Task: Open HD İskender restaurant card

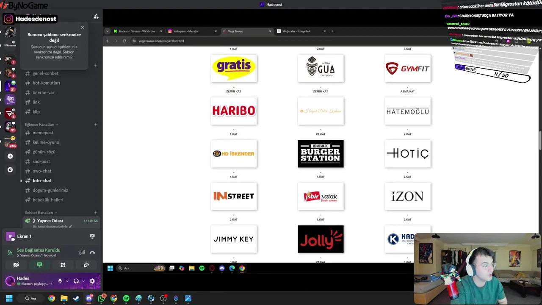Action: click(x=234, y=154)
